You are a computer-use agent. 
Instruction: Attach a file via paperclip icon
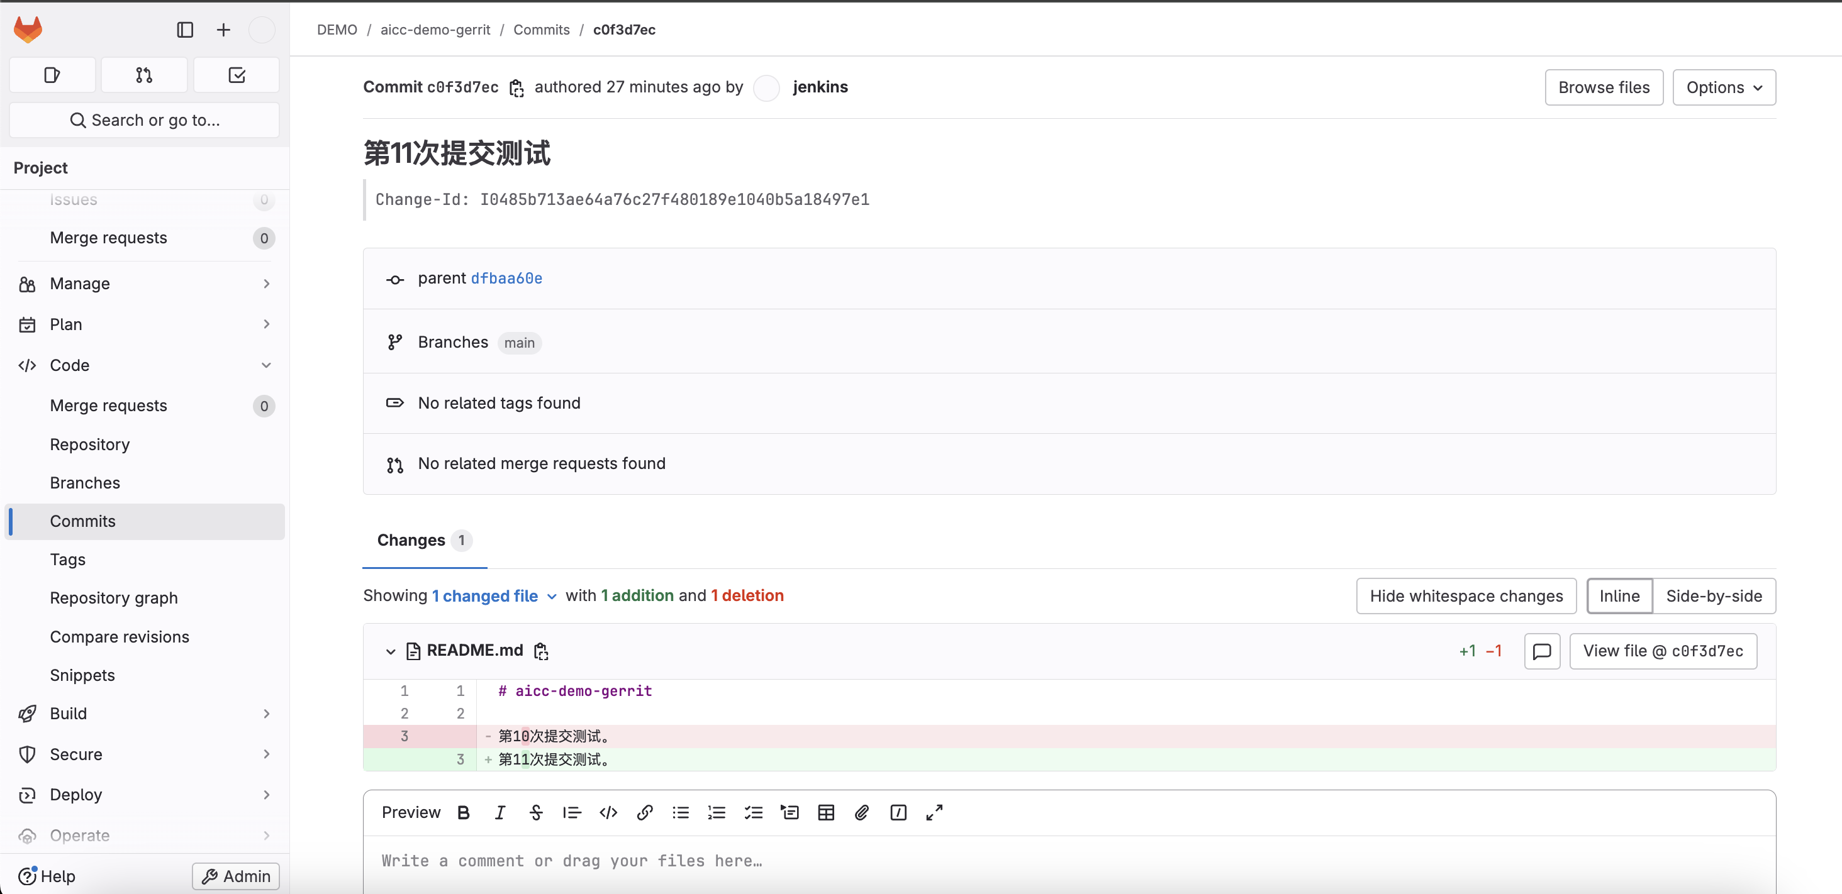point(862,812)
